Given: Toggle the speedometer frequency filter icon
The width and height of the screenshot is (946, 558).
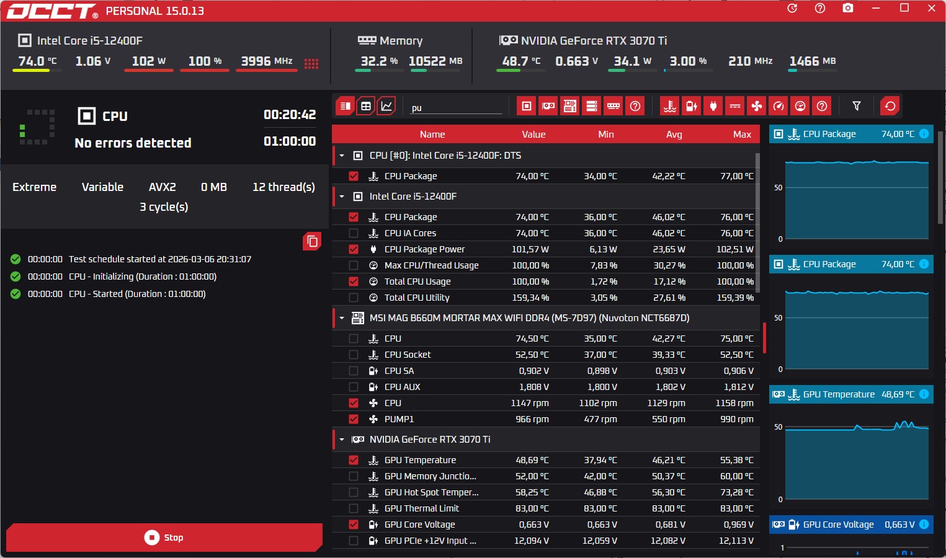Looking at the screenshot, I should [x=779, y=106].
